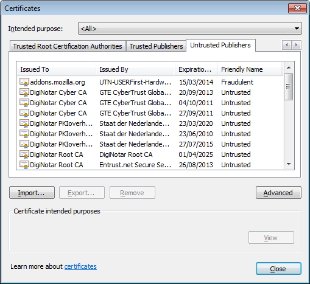Click the addons.mozilla.org certificate icon

[24, 82]
